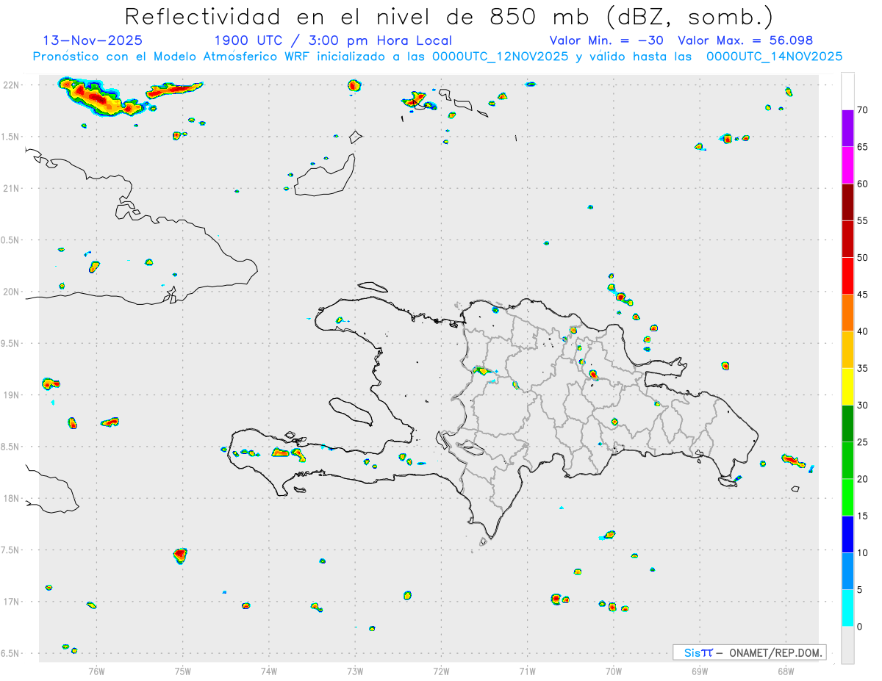
Task: Select the golden 35–40 dBZ colorbar segment
Action: click(x=847, y=350)
